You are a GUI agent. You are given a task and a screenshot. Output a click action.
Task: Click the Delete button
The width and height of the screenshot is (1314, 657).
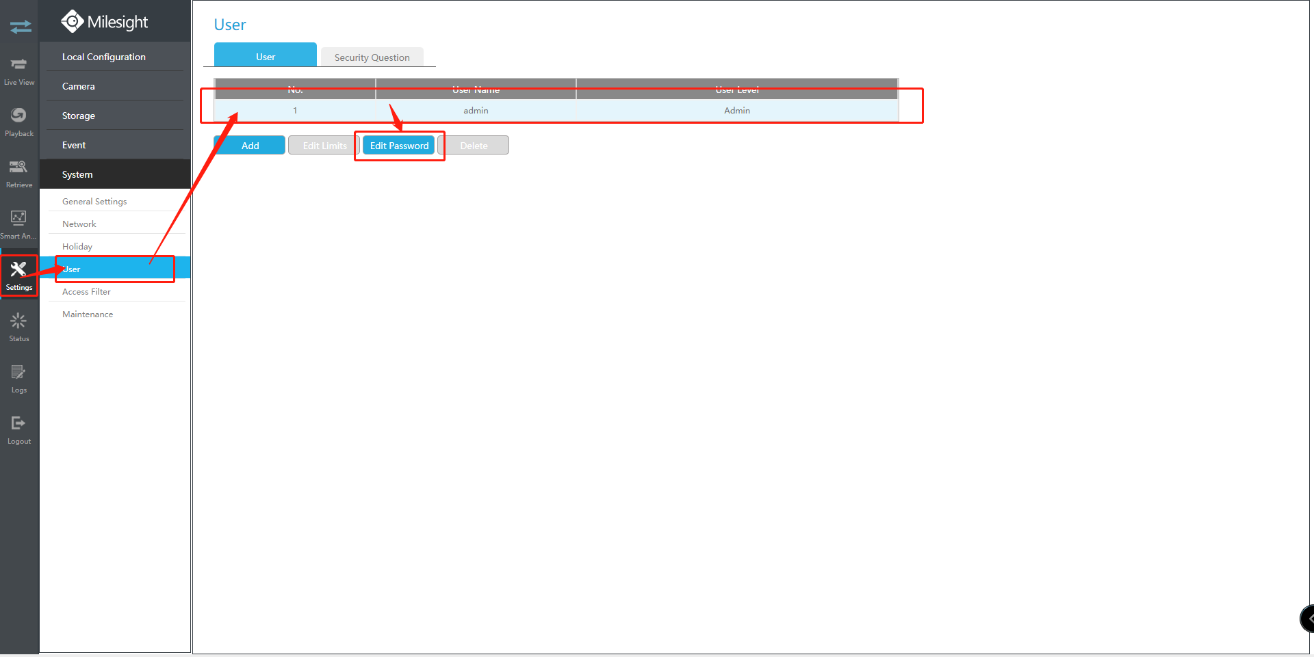point(474,146)
